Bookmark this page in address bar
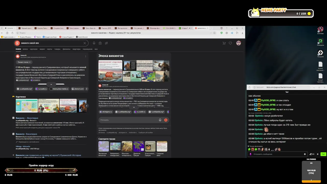Screen dimensions: 327x184 click(x=214, y=33)
